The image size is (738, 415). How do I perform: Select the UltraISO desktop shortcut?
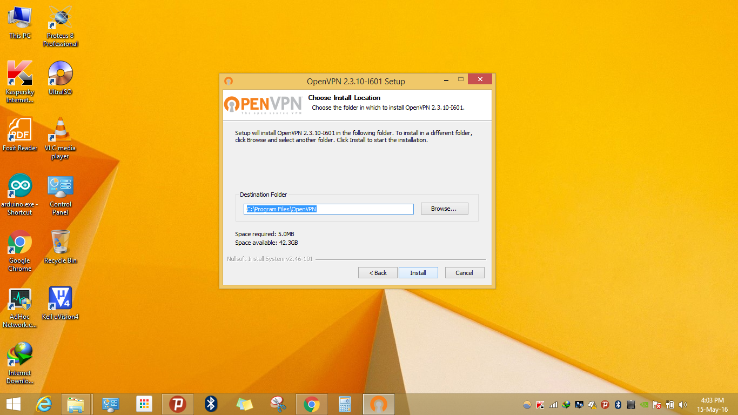click(61, 78)
